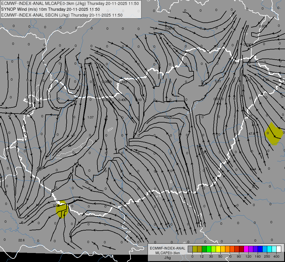Pick the magenta legend swatch
The height and width of the screenshot is (262, 285).
tap(246, 249)
